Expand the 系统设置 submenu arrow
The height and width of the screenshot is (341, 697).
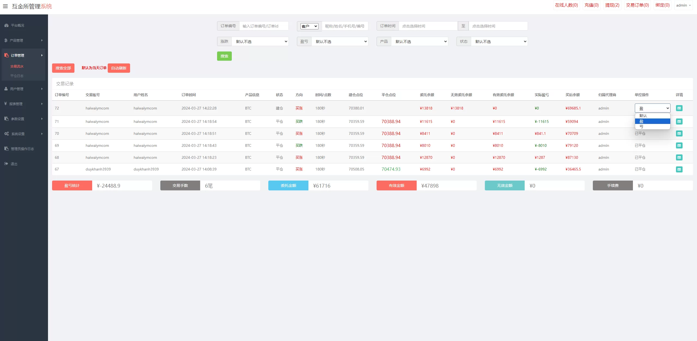click(x=42, y=134)
